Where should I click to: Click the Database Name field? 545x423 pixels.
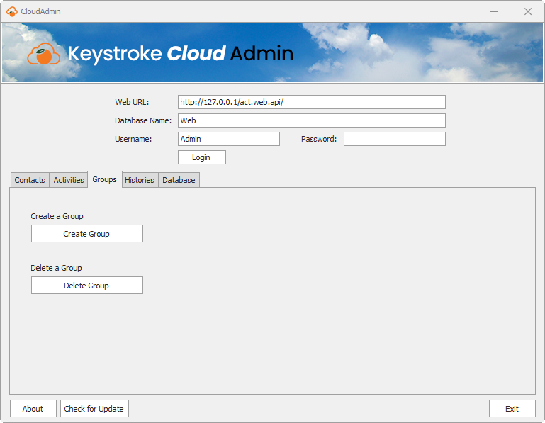311,120
